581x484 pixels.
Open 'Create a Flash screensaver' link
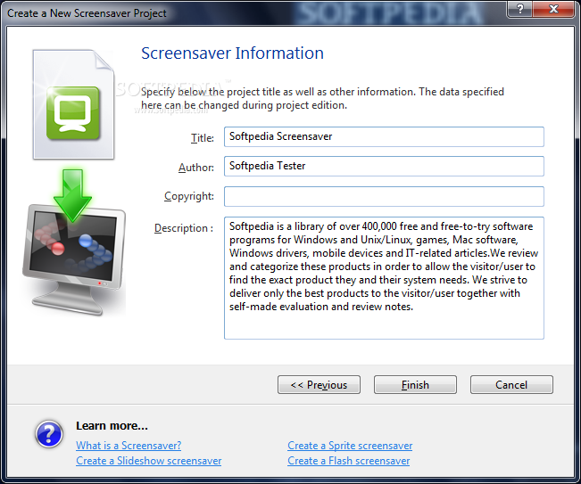(349, 461)
